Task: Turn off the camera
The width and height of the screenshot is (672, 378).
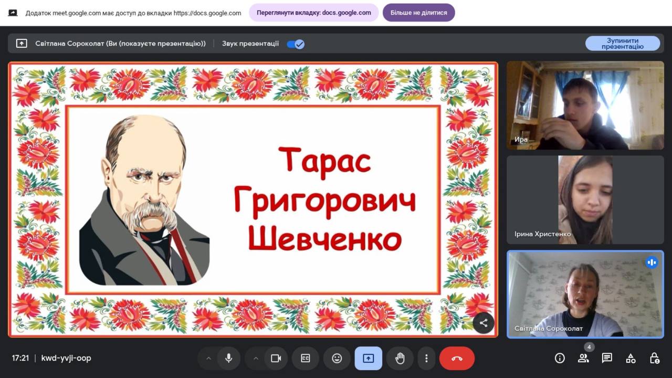Action: point(276,358)
